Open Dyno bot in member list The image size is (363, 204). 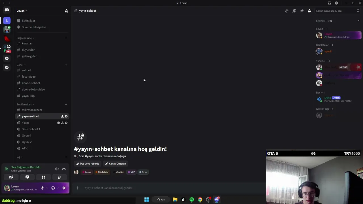tap(338, 99)
